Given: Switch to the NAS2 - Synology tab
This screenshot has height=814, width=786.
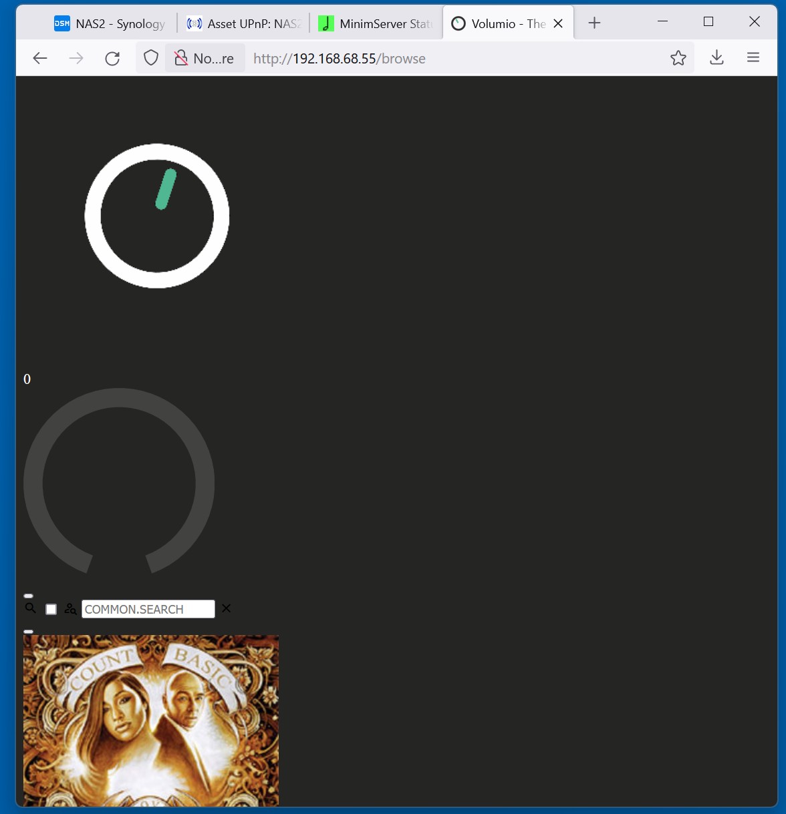Looking at the screenshot, I should pos(110,23).
